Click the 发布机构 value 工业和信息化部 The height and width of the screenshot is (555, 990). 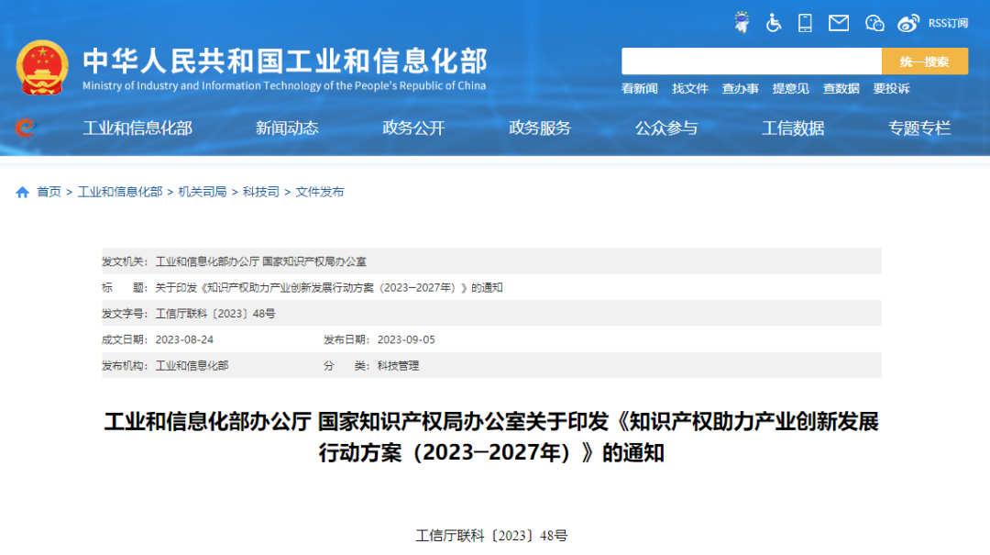click(192, 366)
